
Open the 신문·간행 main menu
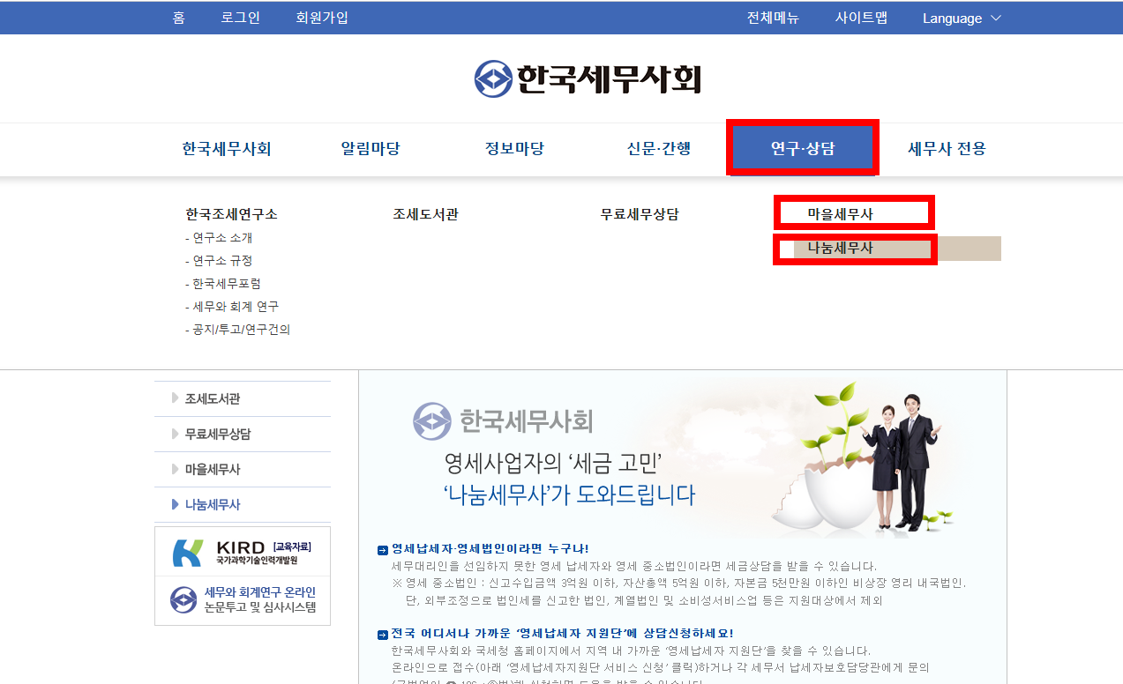click(x=659, y=149)
